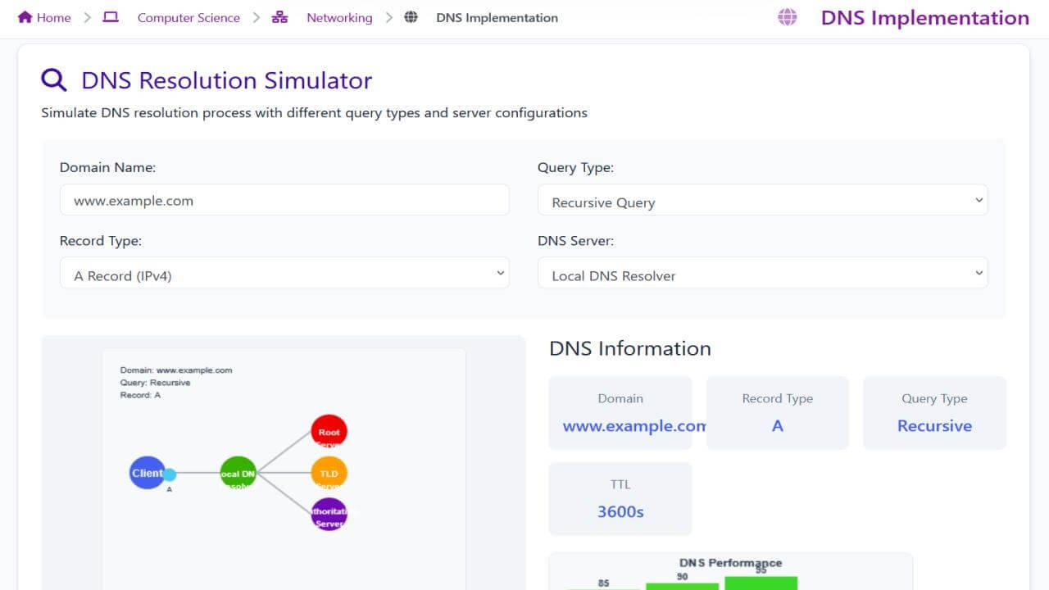Select the green Local DNS Resolver node

238,473
